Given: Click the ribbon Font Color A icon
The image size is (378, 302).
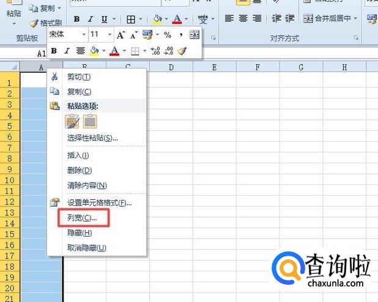Looking at the screenshot, I should [x=177, y=19].
